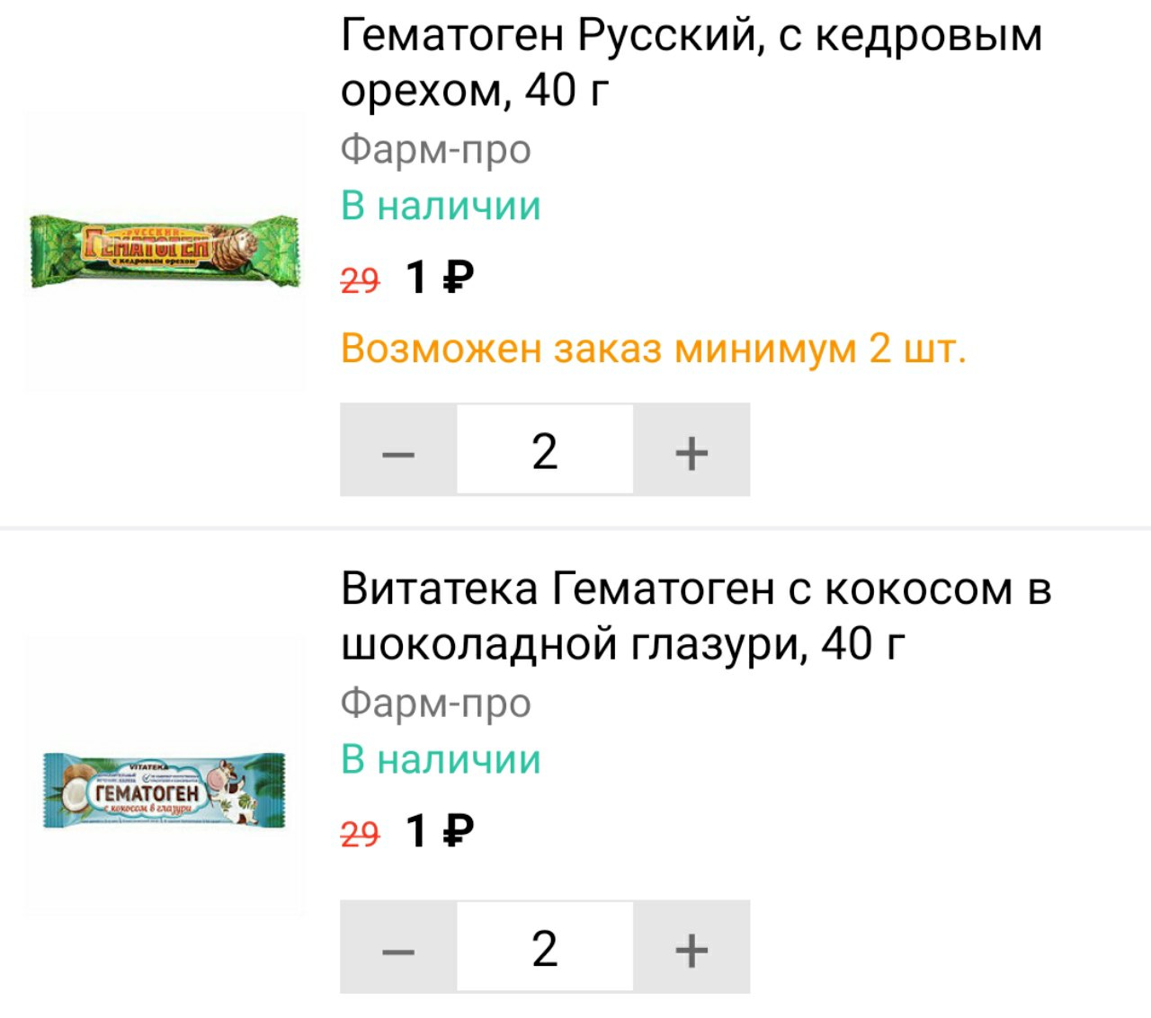This screenshot has width=1151, height=1018.
Task: Open title Витатека Гематоген с кокосом
Action: coord(695,615)
